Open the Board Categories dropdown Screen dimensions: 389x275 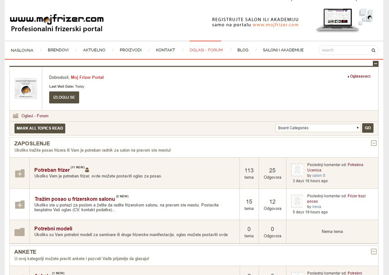point(318,128)
